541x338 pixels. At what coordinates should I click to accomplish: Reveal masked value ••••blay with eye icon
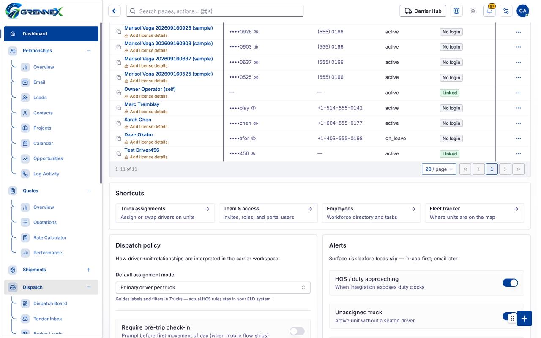pyautogui.click(x=253, y=108)
